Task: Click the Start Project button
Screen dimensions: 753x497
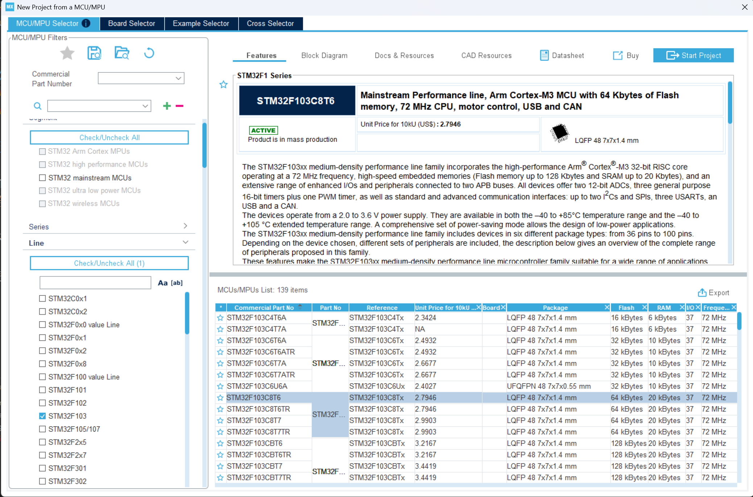Action: tap(693, 55)
